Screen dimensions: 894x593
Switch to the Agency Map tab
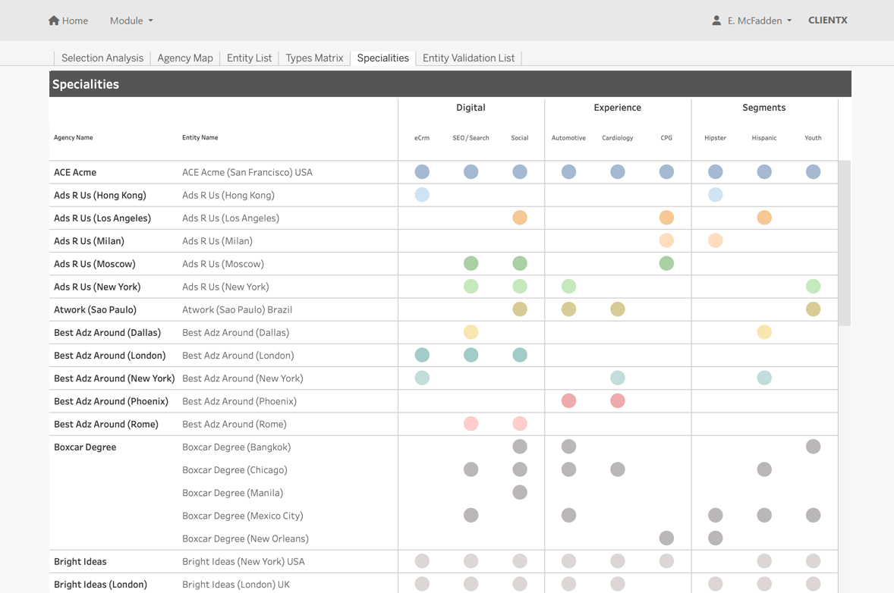point(185,58)
